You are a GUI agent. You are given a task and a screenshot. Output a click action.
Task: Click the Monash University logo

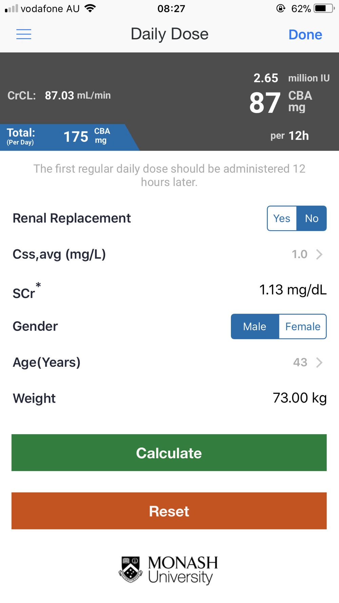point(169,570)
